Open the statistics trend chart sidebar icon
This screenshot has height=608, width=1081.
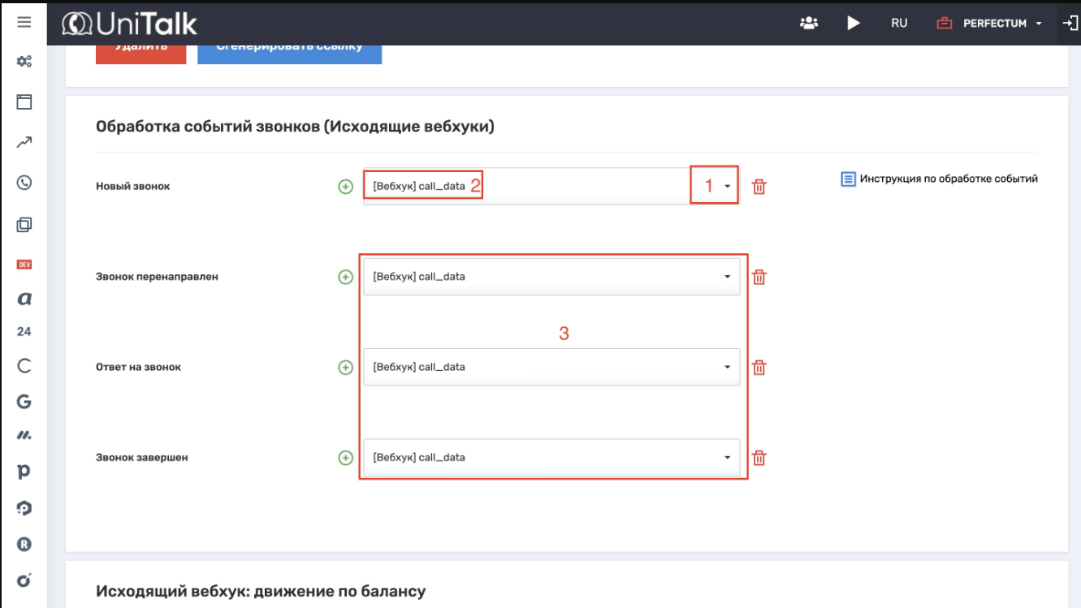[24, 143]
